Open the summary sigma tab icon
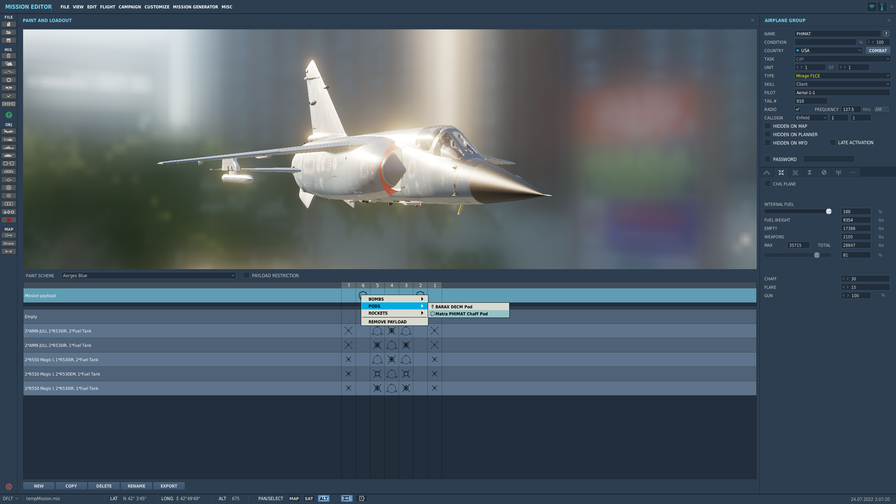896x504 pixels. coord(810,173)
